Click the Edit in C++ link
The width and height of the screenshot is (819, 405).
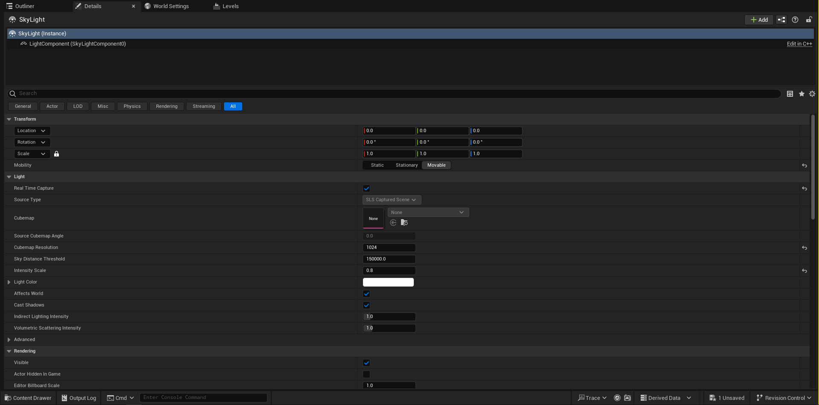799,44
